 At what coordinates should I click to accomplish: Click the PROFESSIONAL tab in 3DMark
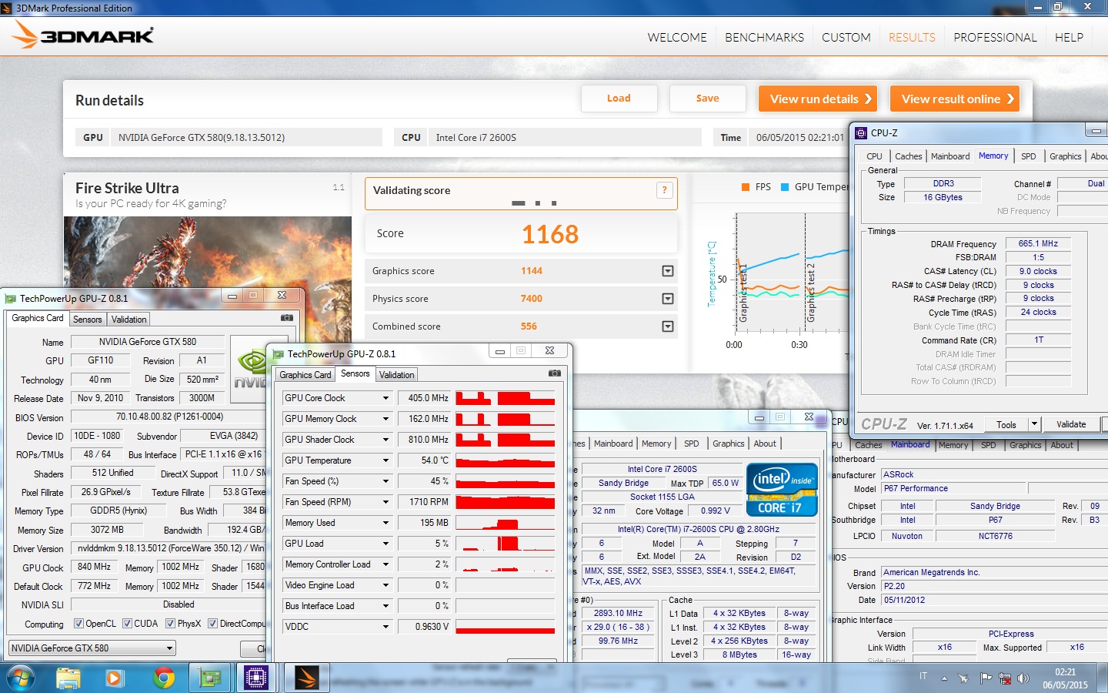(995, 37)
